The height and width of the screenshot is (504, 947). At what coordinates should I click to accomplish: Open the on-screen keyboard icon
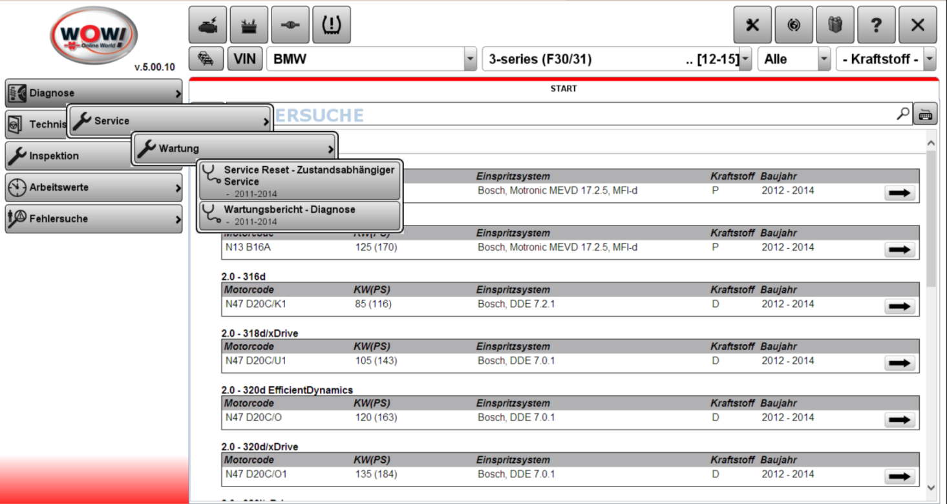925,114
